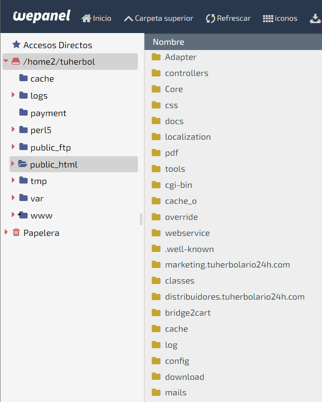Click the bridge2cart folder icon

point(156,313)
